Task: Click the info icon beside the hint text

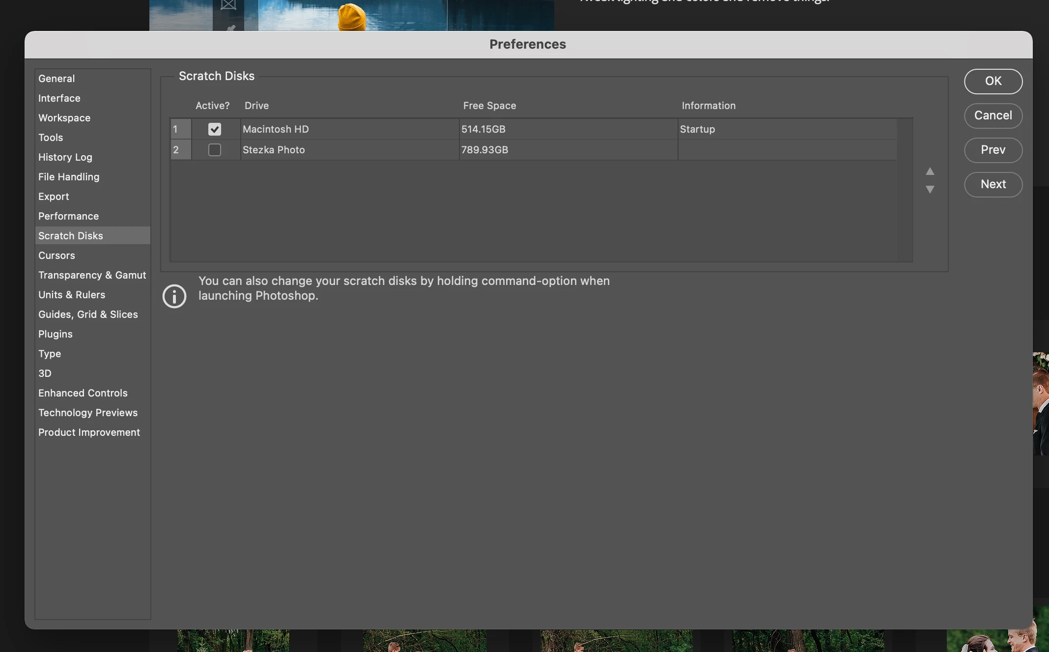Action: click(x=174, y=296)
